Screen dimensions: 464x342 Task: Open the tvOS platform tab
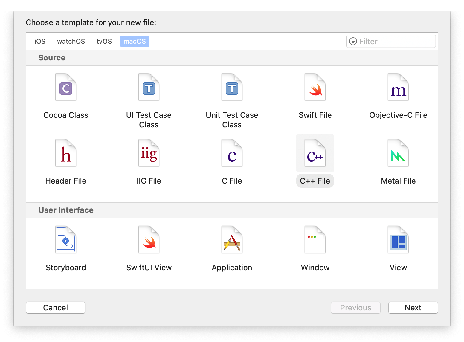coord(104,41)
